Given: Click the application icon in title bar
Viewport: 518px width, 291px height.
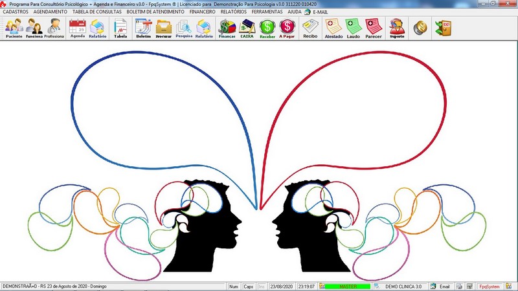Looking at the screenshot, I should [x=3, y=4].
